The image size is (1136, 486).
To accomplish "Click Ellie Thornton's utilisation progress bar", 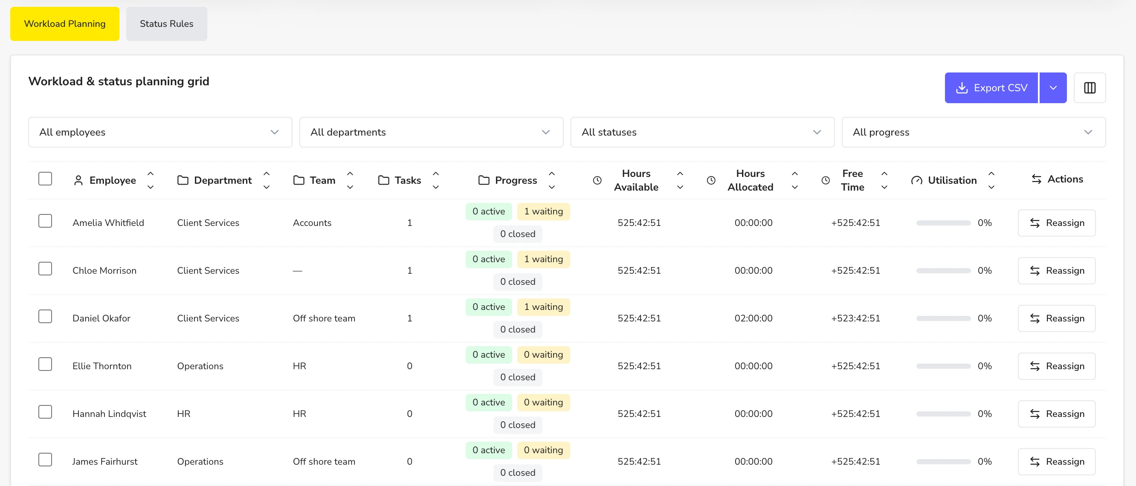I will pyautogui.click(x=943, y=366).
